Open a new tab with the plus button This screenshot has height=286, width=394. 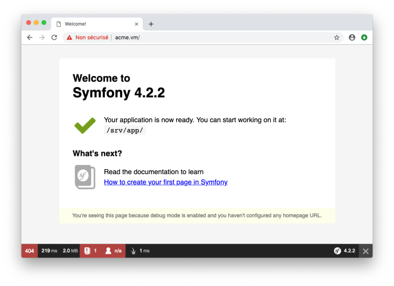click(151, 24)
